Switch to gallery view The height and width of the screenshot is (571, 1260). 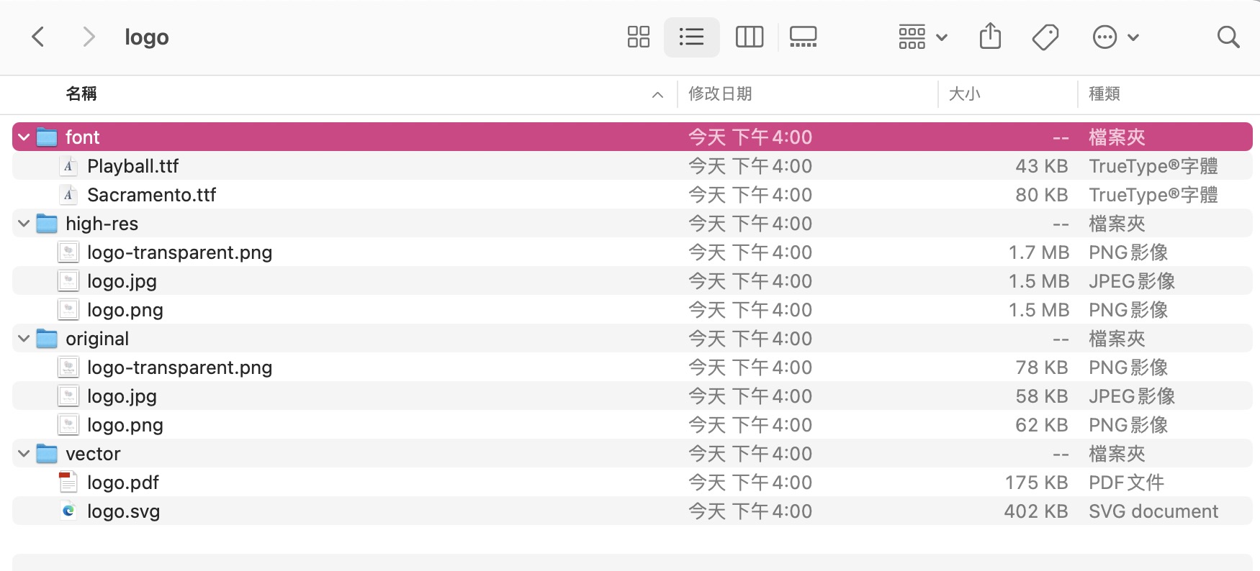click(x=803, y=37)
